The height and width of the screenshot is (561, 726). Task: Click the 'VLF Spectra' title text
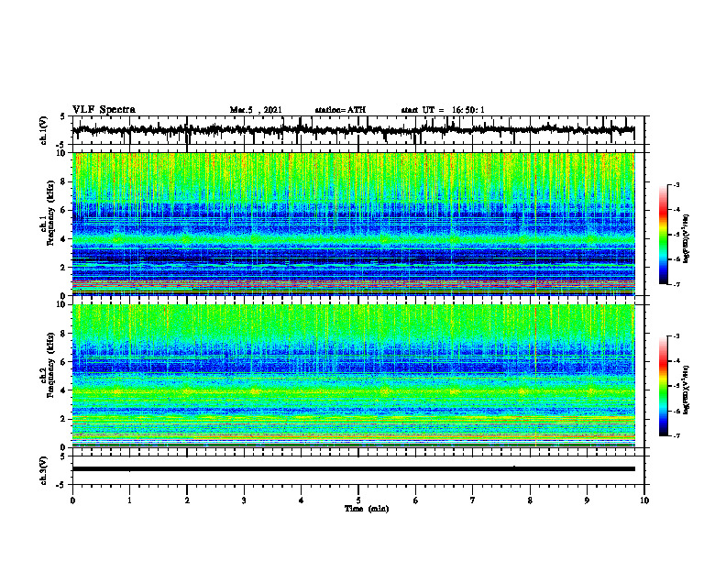coord(104,110)
